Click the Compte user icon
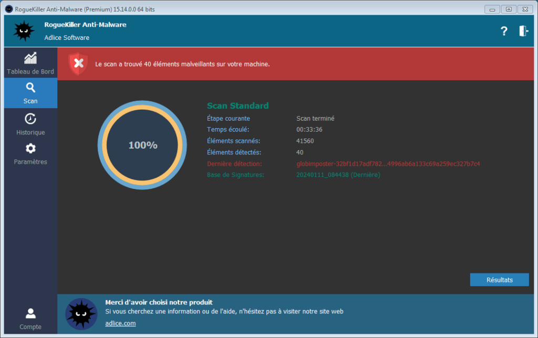538x338 pixels. coord(30,314)
